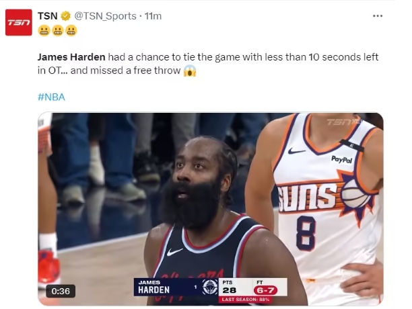Click the 0:36 video duration badge

click(61, 291)
